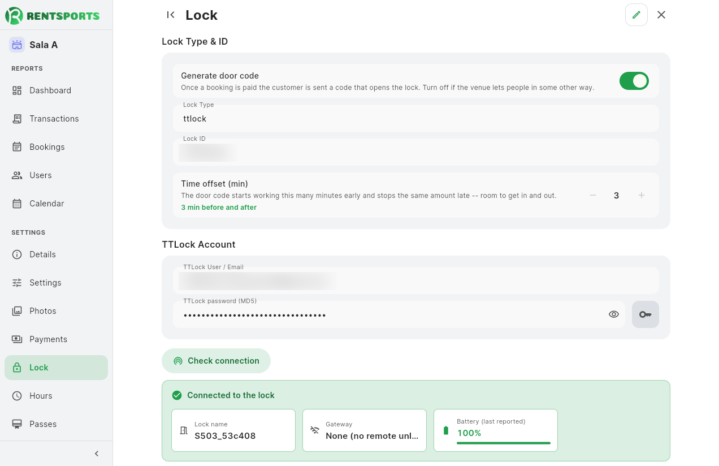The image size is (719, 466).
Task: Click the Dashboard grid icon
Action: 17,90
